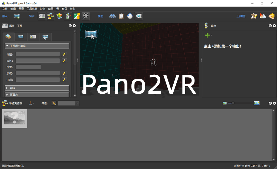The width and height of the screenshot is (277, 169).
Task: Open the cloud sun toolbar icon
Action: 263,16
